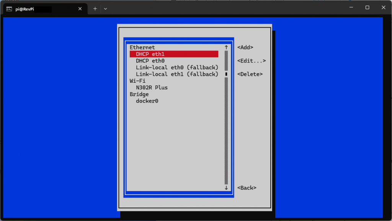Close the pi@RevPi tab

click(x=80, y=9)
